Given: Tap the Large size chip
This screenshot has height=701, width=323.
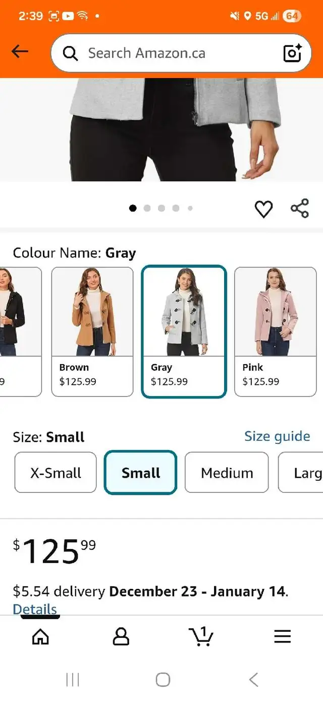Looking at the screenshot, I should pyautogui.click(x=308, y=473).
